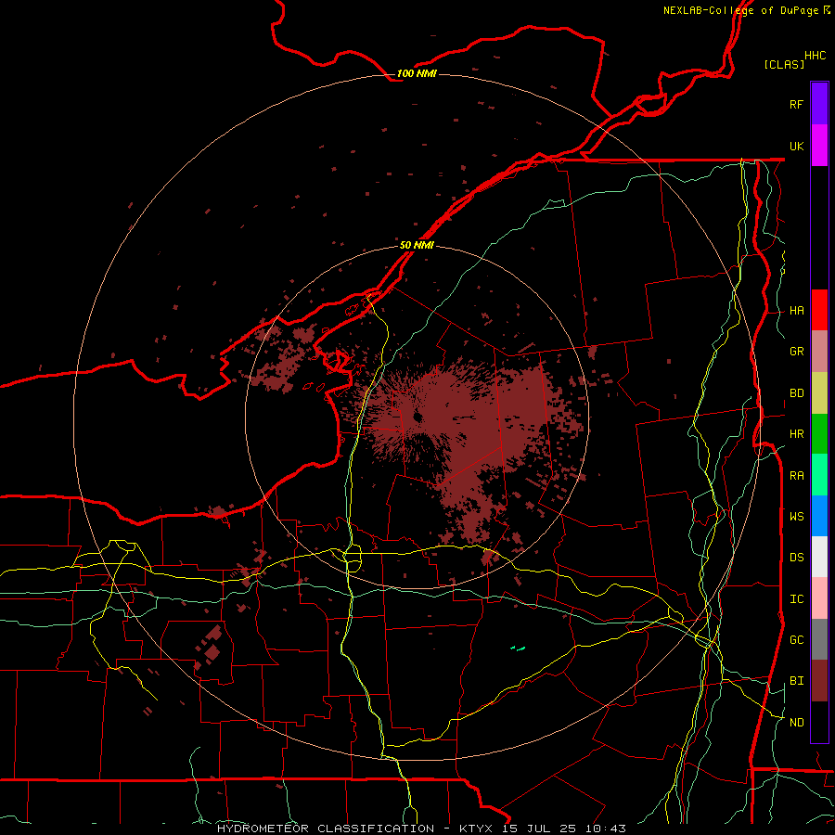Pick the HR green legend swatch

tap(819, 434)
